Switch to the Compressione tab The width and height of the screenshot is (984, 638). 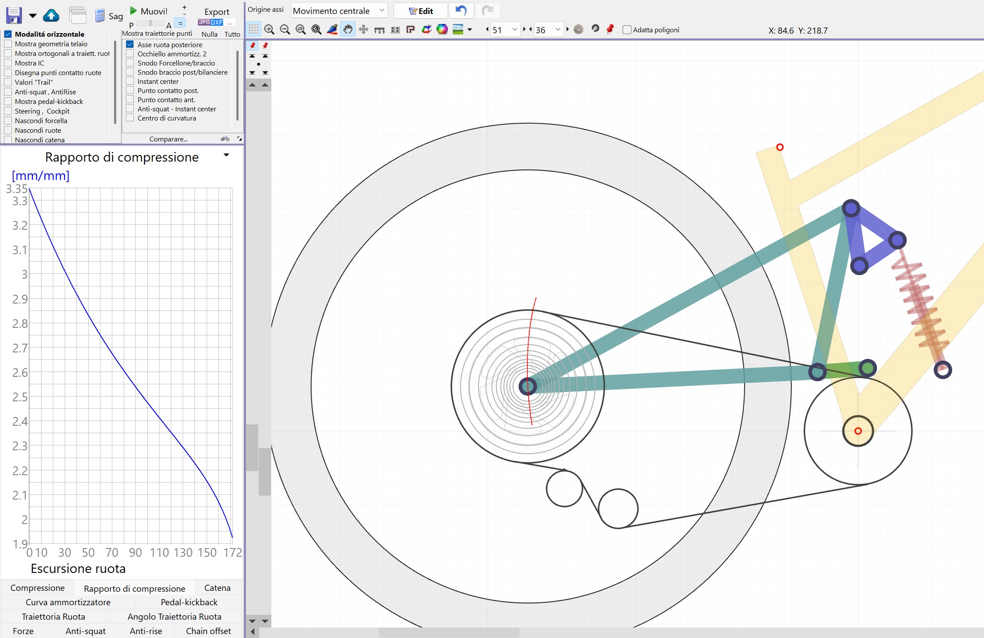pos(38,588)
